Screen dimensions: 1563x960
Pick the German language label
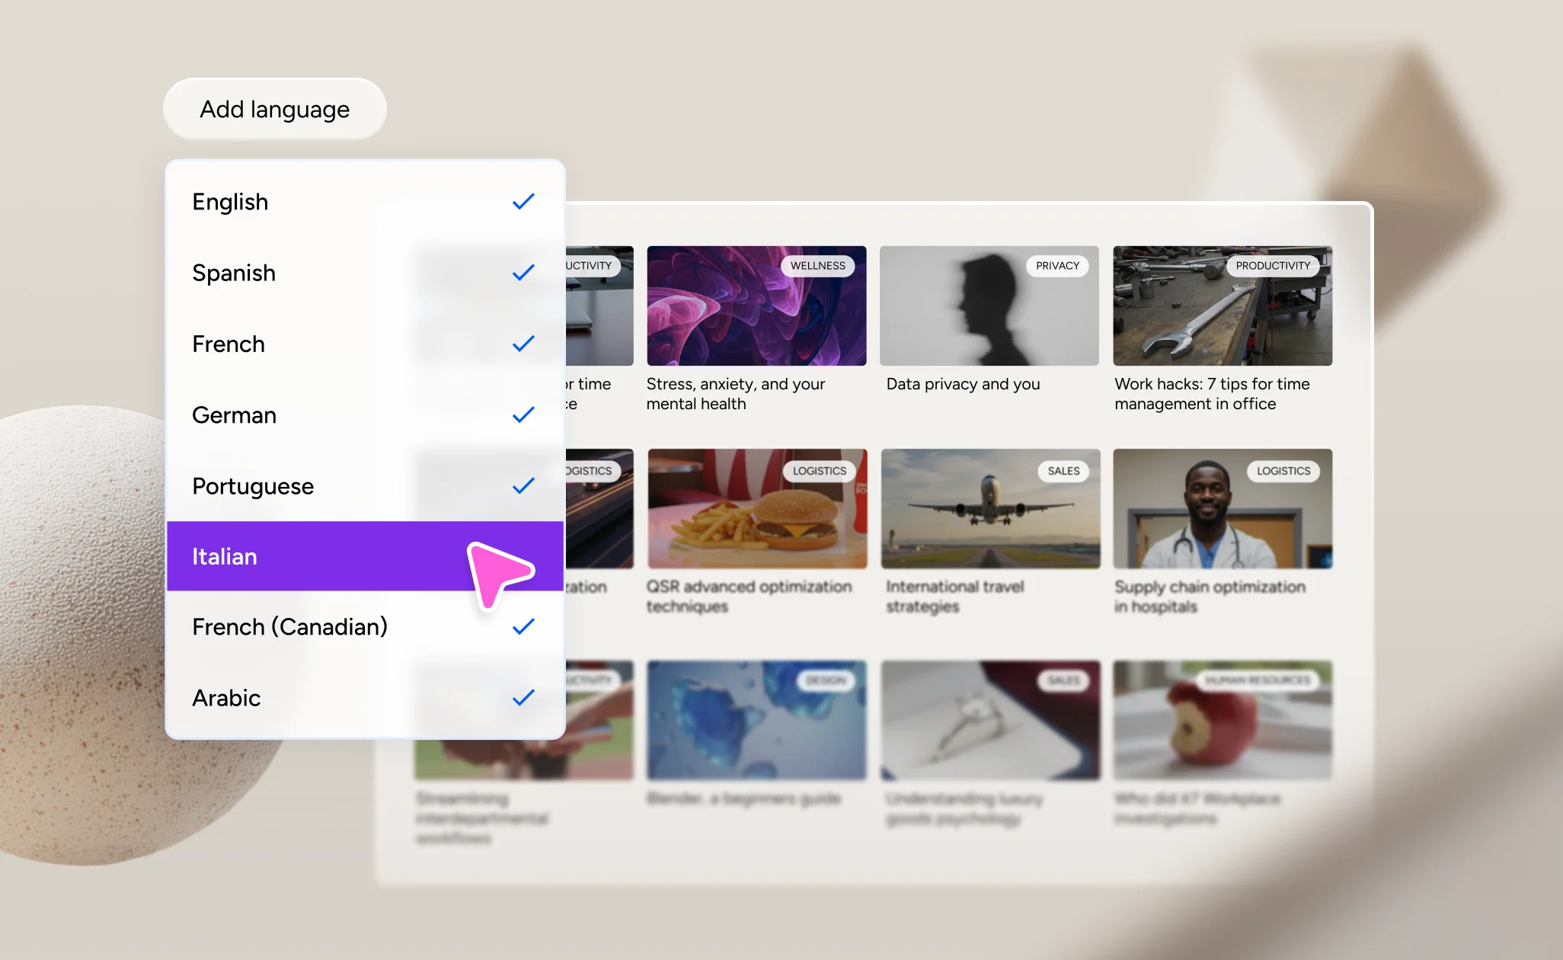[x=234, y=415]
